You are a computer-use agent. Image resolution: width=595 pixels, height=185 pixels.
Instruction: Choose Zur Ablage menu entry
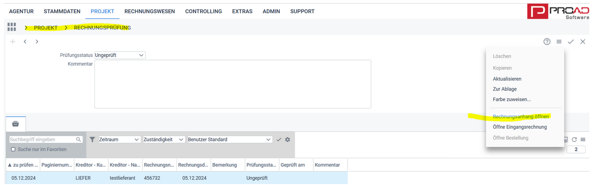click(x=505, y=89)
